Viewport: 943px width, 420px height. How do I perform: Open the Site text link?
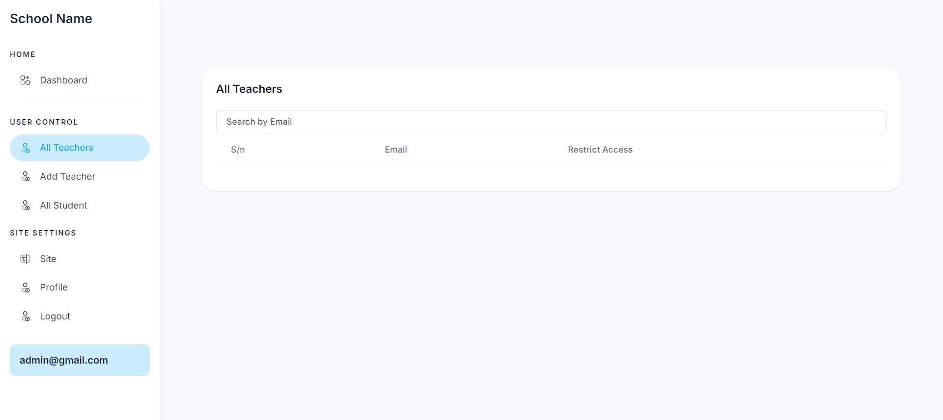[48, 259]
